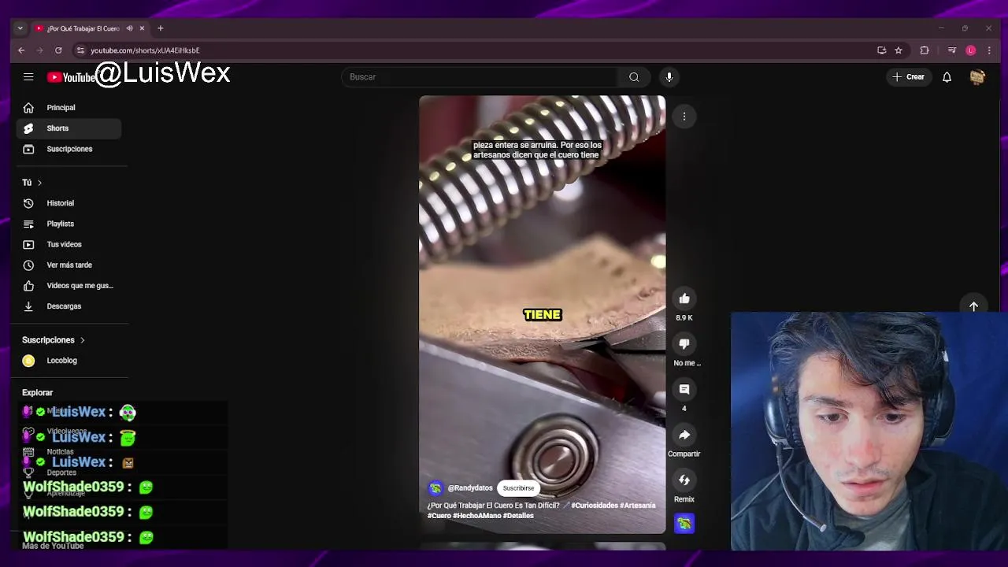Open Historial in sidebar
Image resolution: width=1008 pixels, height=567 pixels.
tap(69, 203)
